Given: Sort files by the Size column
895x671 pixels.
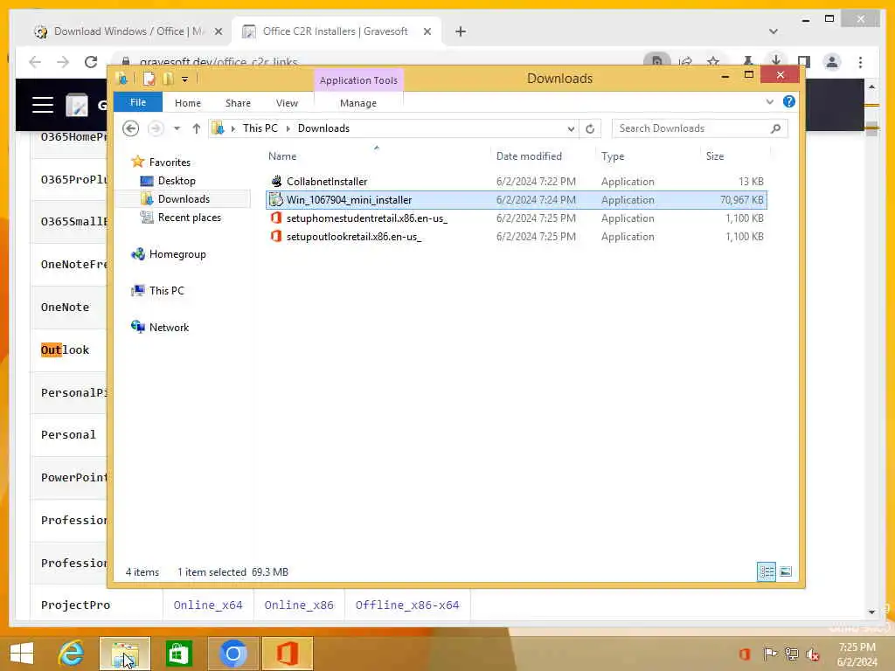Looking at the screenshot, I should point(715,156).
